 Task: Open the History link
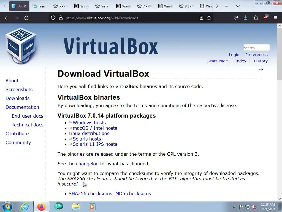coord(261,61)
